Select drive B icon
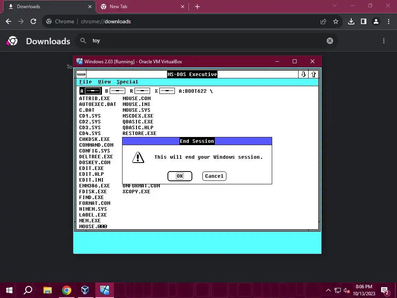 pyautogui.click(x=115, y=91)
